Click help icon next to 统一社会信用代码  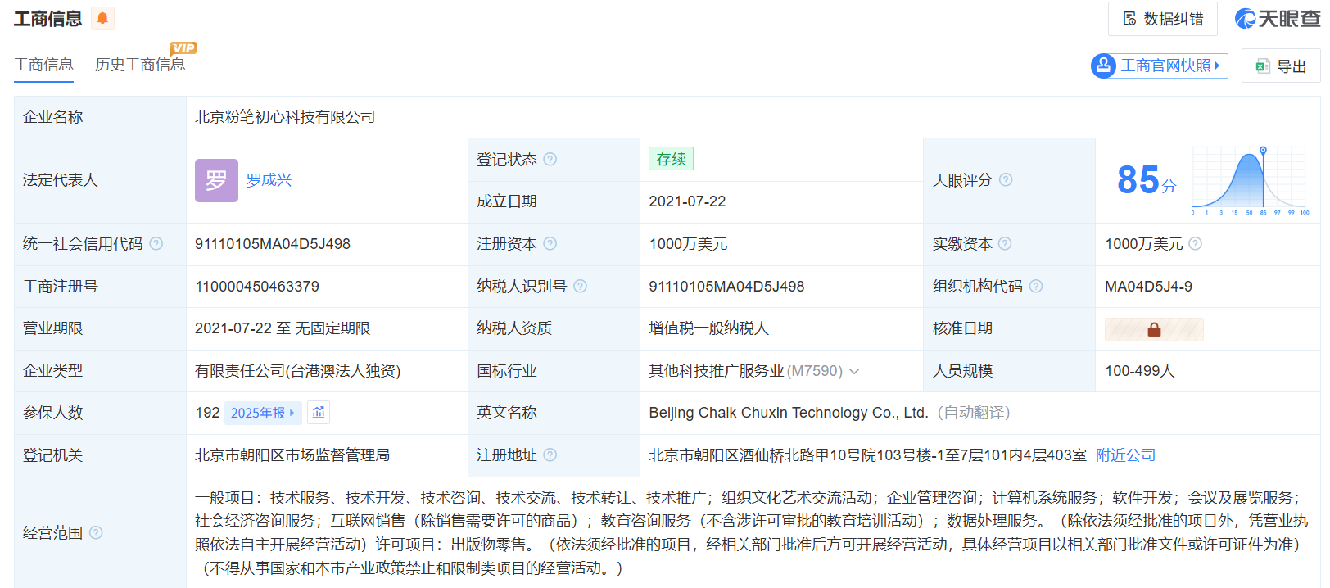point(156,243)
